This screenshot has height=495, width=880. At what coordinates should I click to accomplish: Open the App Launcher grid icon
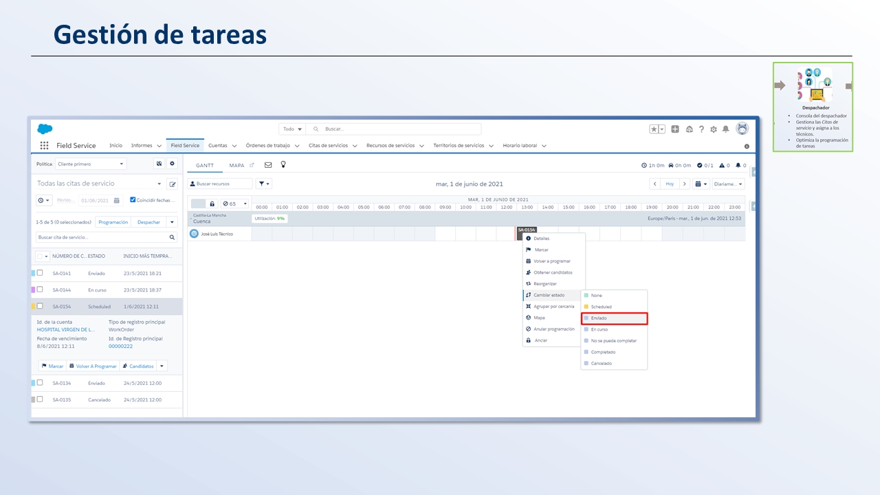pos(44,146)
